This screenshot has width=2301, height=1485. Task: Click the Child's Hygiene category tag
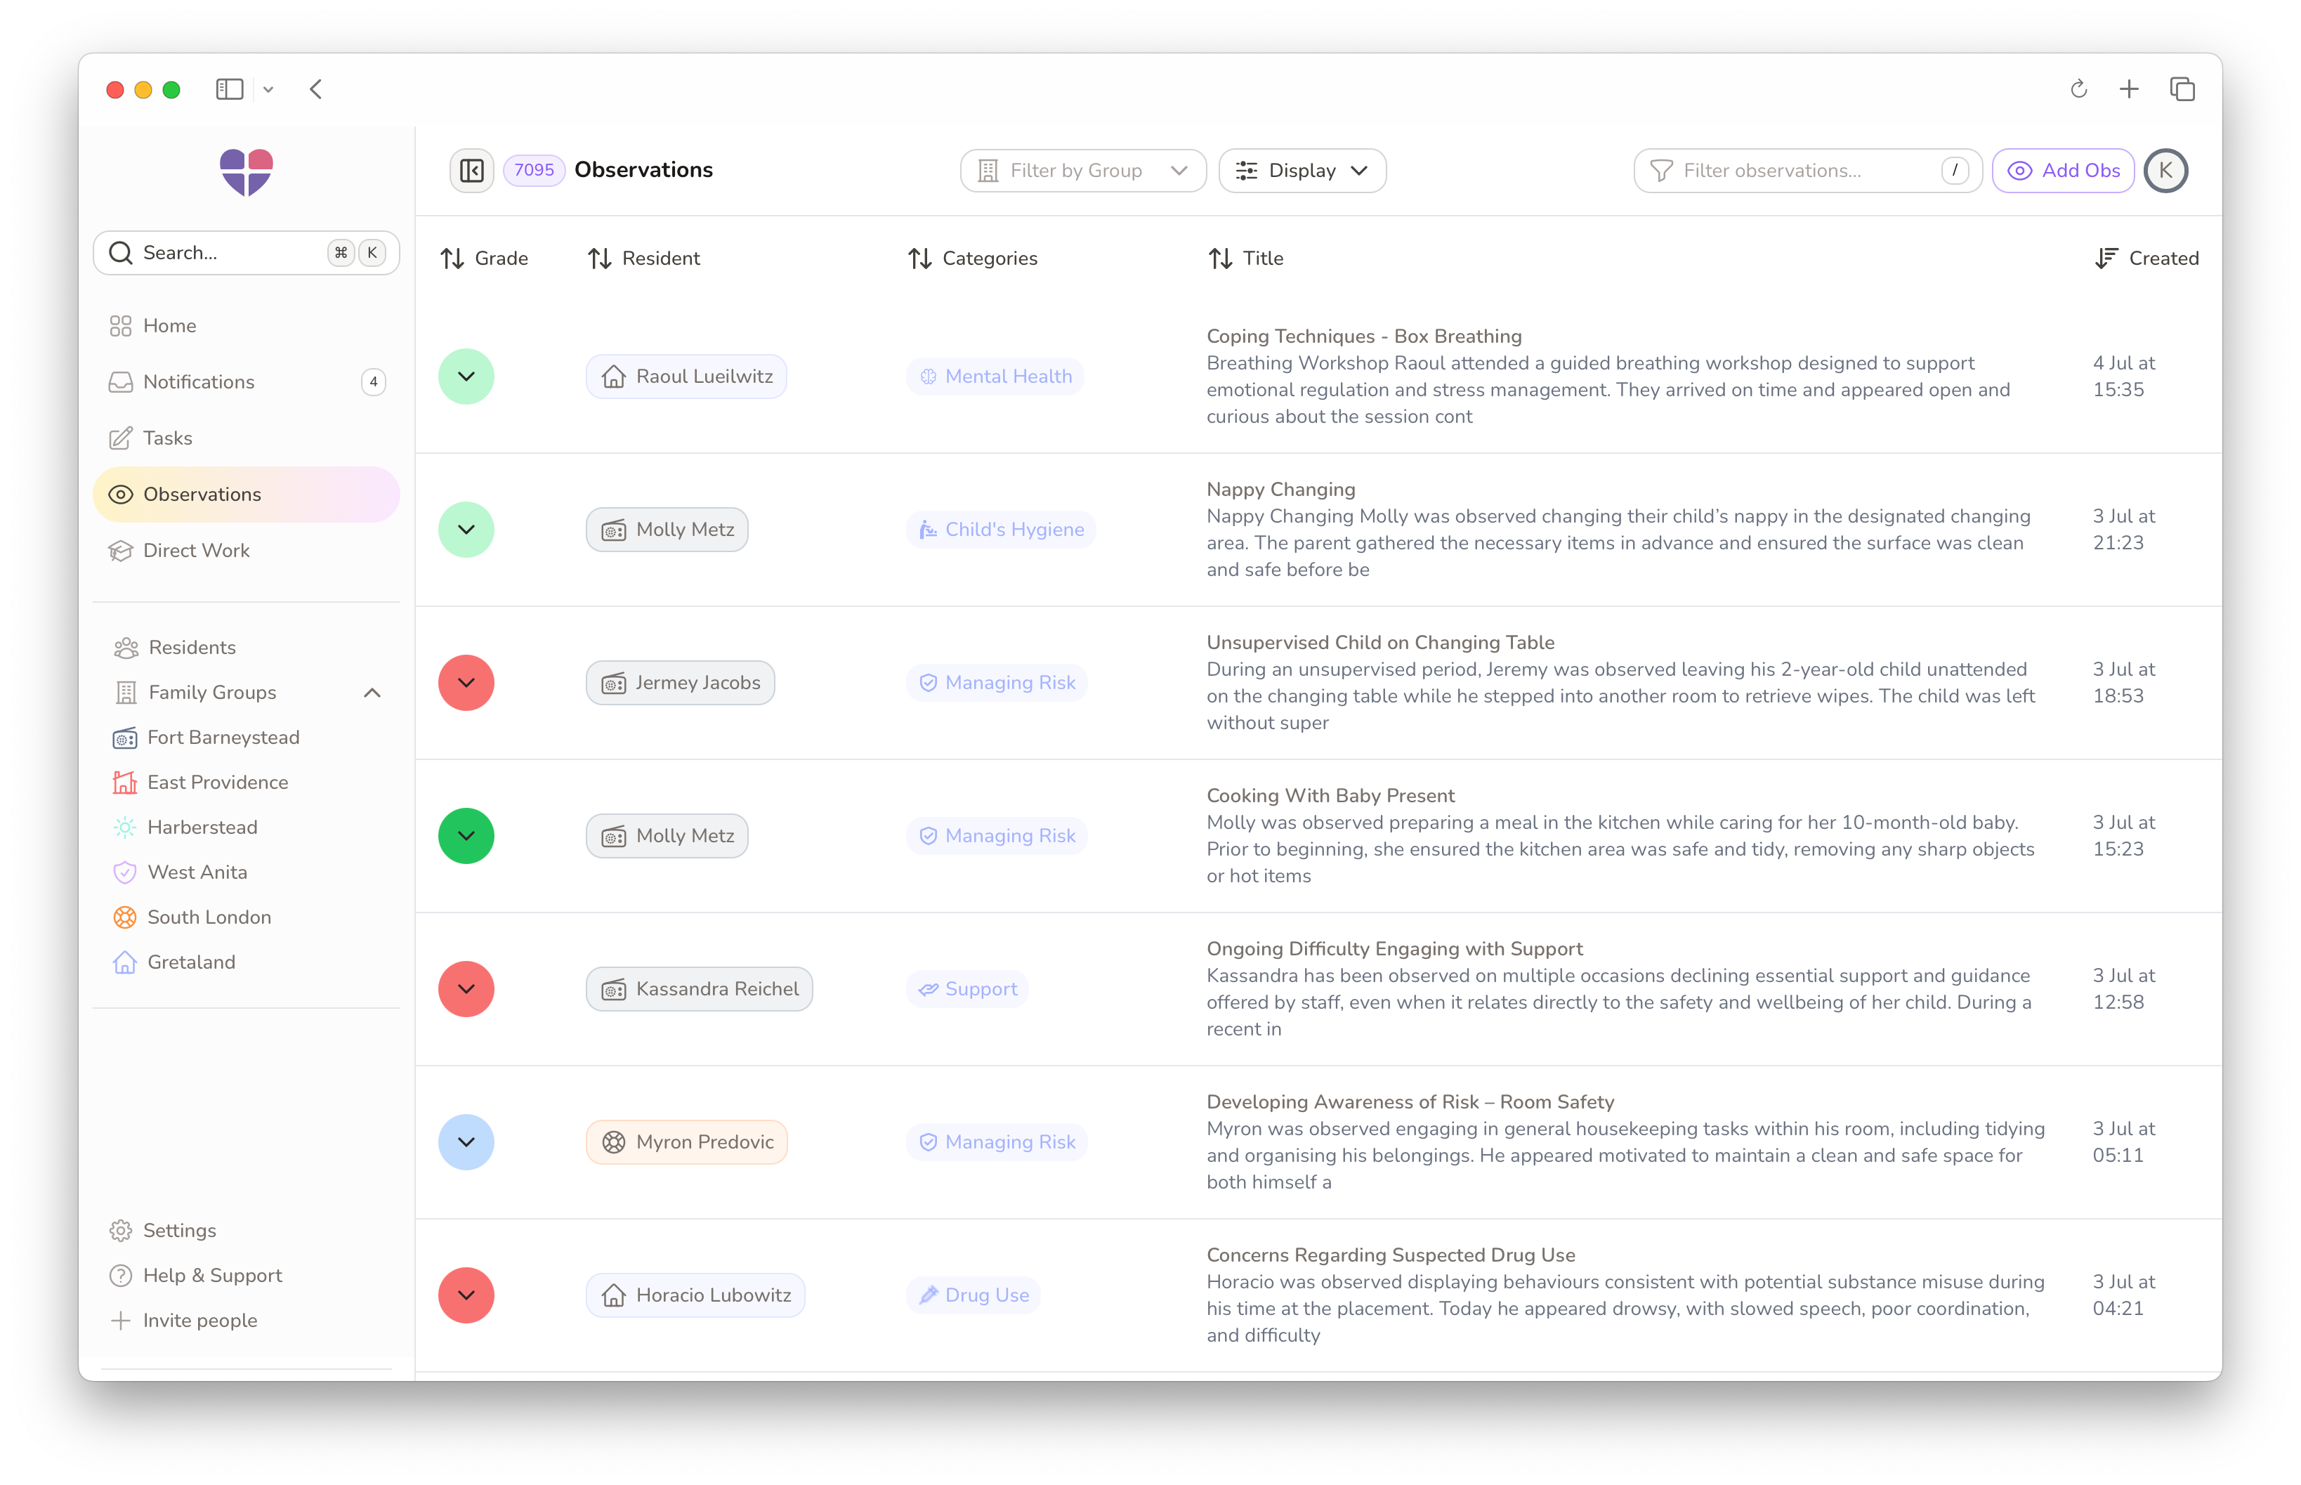click(x=1002, y=530)
